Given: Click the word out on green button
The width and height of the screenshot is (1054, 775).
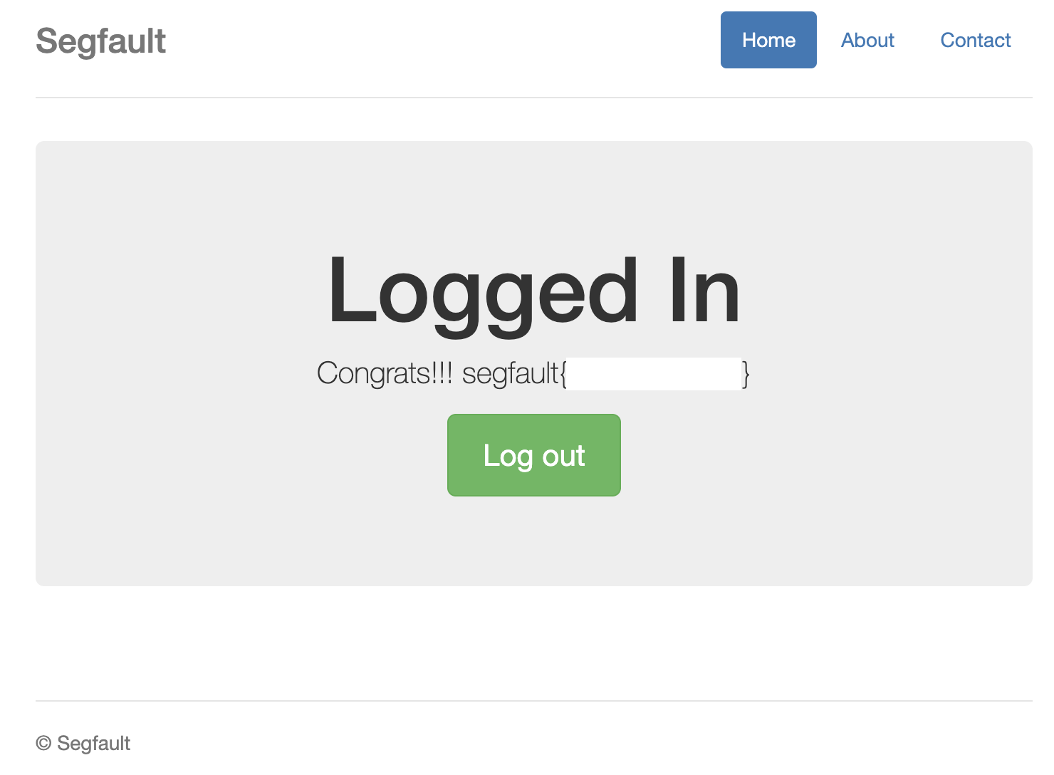Looking at the screenshot, I should click(563, 456).
